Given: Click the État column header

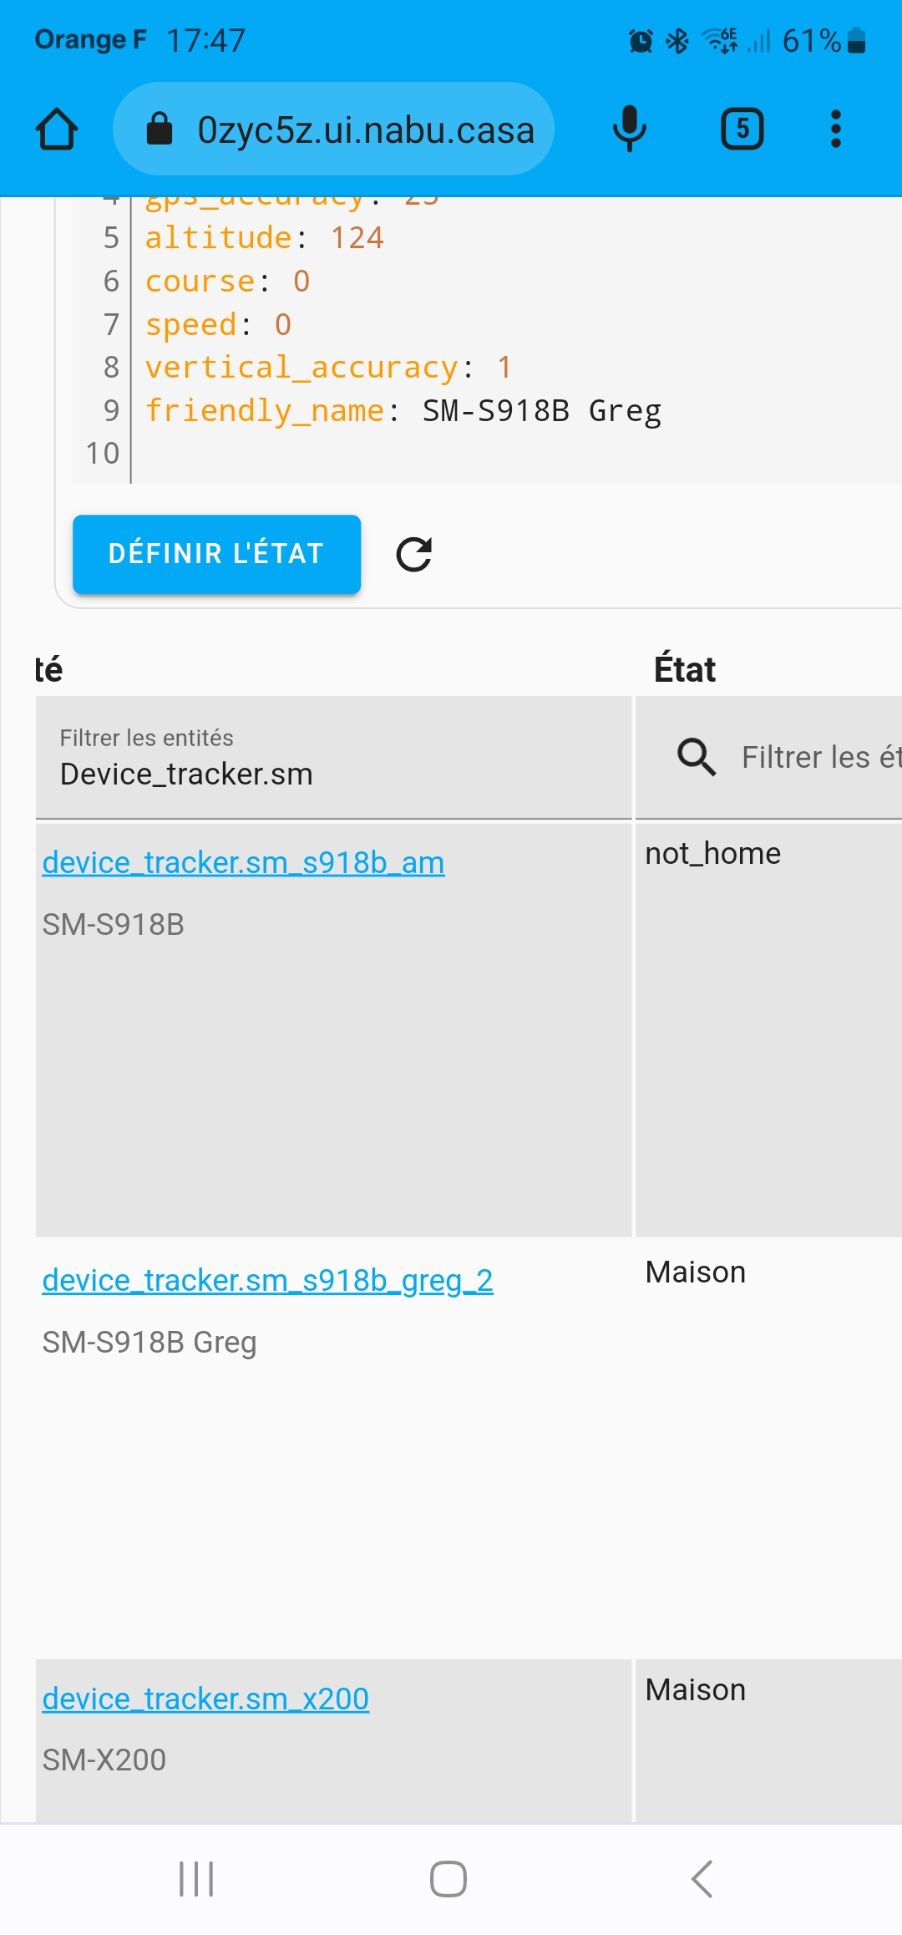Looking at the screenshot, I should tap(685, 669).
